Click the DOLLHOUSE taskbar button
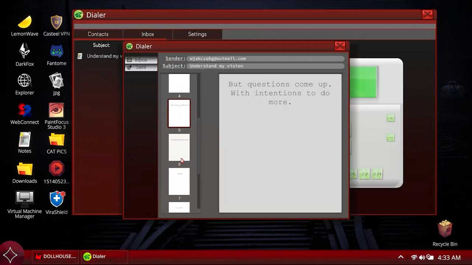Screen dimensions: 472x265 click(56, 257)
